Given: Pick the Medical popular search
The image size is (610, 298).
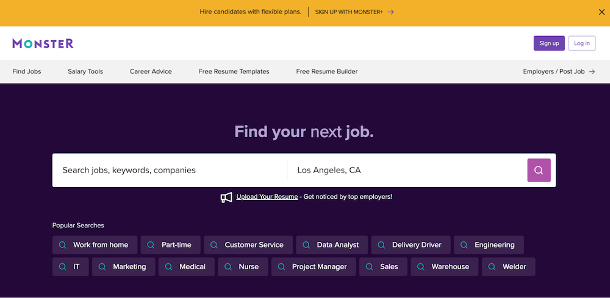Looking at the screenshot, I should (x=186, y=267).
